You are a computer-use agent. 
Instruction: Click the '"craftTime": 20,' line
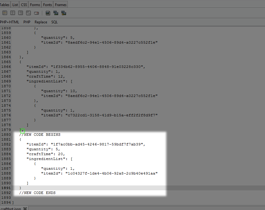click(x=46, y=154)
